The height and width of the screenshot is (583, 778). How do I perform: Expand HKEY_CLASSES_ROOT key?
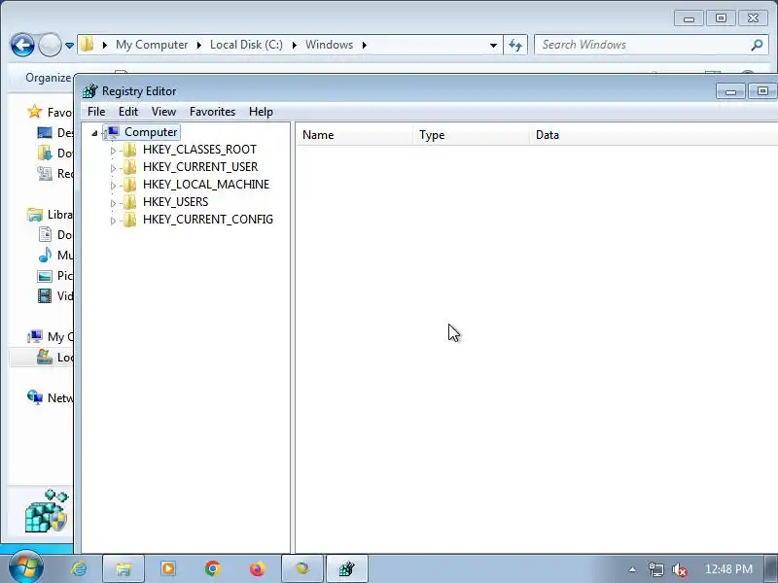pos(113,151)
